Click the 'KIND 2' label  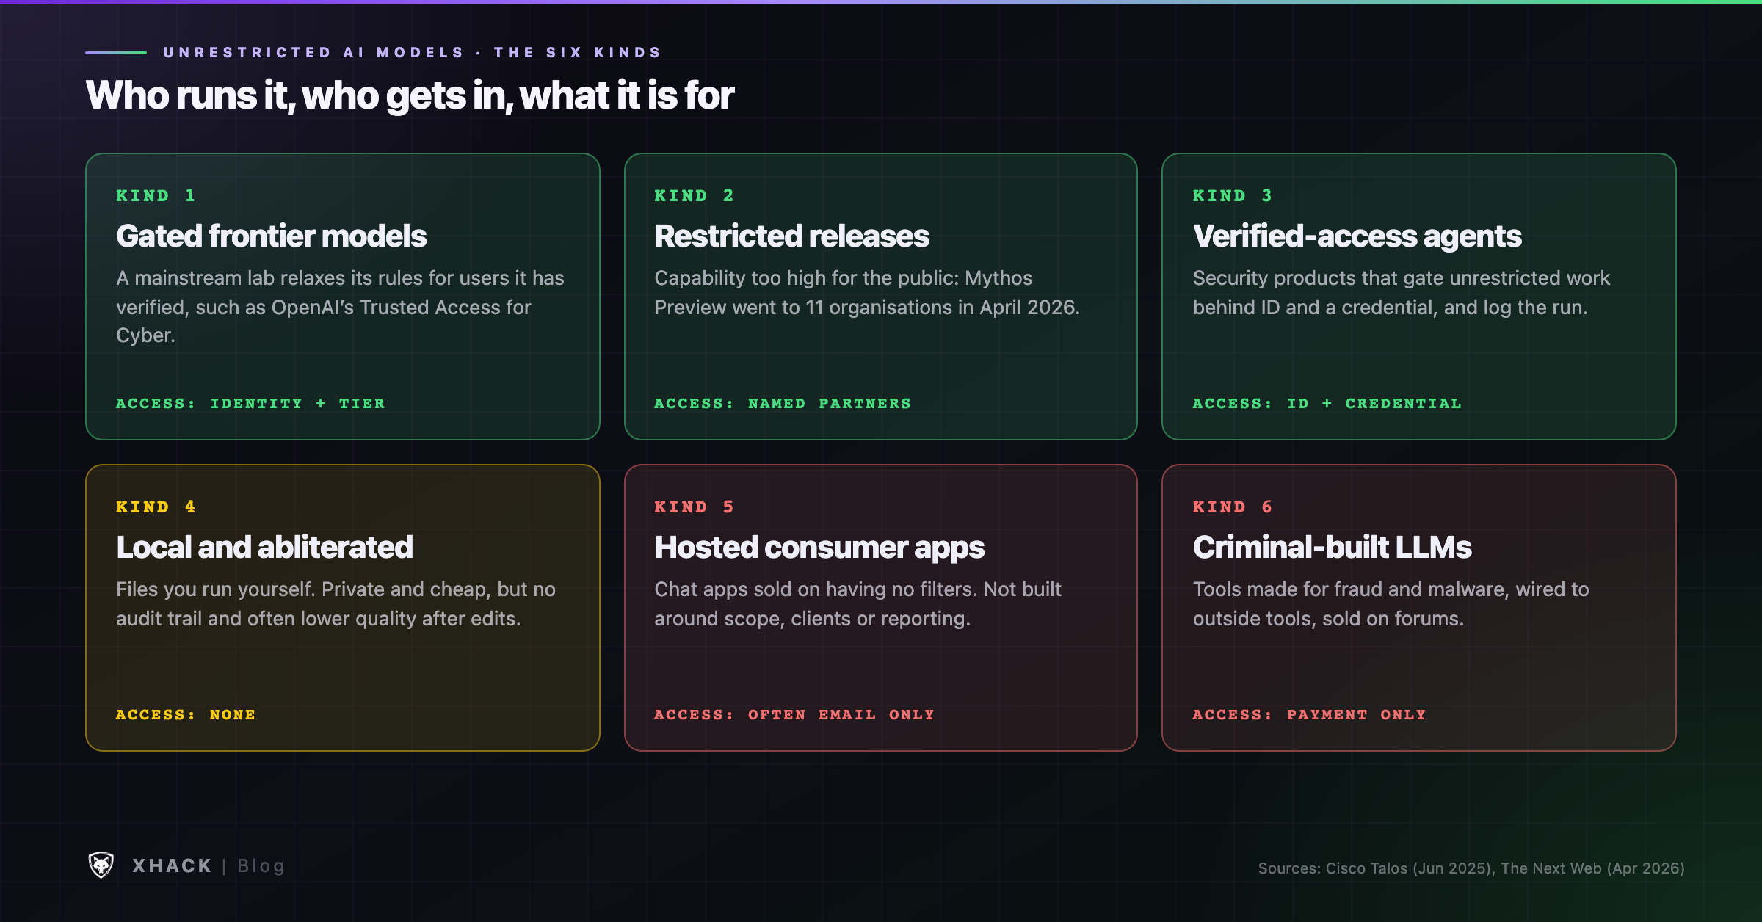click(x=694, y=195)
